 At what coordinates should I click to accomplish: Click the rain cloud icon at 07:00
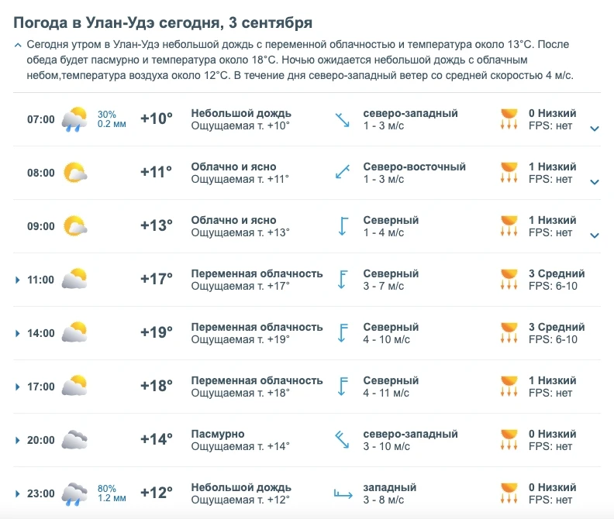[x=74, y=119]
